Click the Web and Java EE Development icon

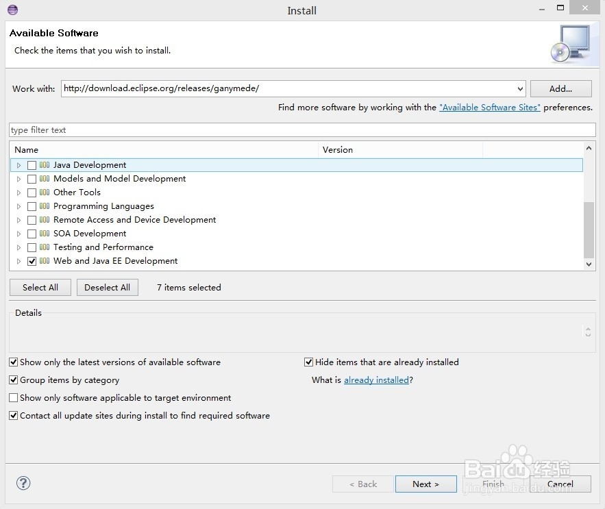point(45,261)
